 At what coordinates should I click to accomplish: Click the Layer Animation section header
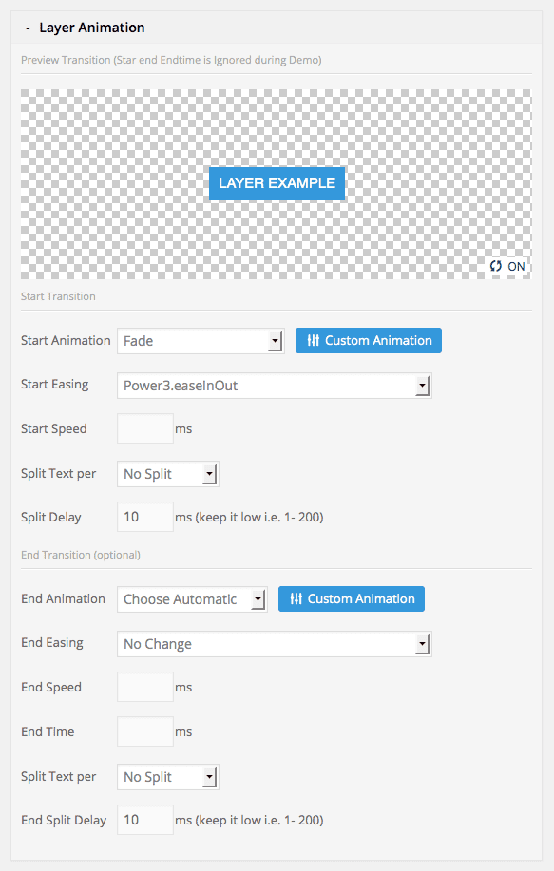point(89,28)
